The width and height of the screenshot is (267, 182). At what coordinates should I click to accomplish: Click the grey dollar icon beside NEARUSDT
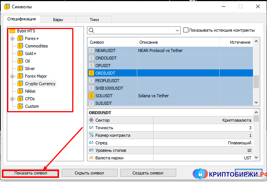pyautogui.click(x=91, y=50)
